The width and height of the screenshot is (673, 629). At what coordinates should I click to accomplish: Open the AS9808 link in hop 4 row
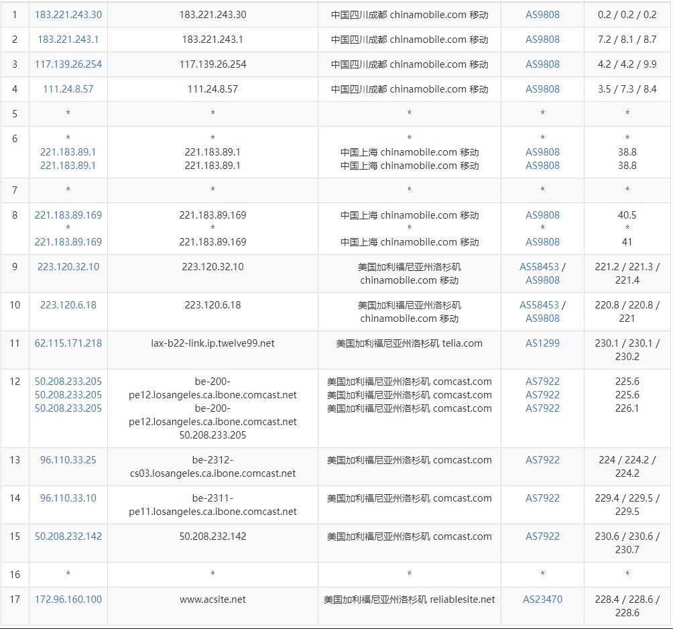tap(542, 89)
